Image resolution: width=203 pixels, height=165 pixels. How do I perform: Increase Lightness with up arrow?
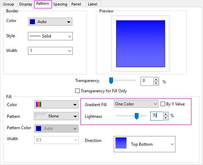[x=165, y=114]
